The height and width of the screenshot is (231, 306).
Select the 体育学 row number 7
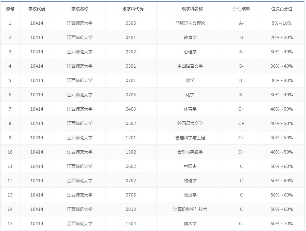[x=10, y=109]
